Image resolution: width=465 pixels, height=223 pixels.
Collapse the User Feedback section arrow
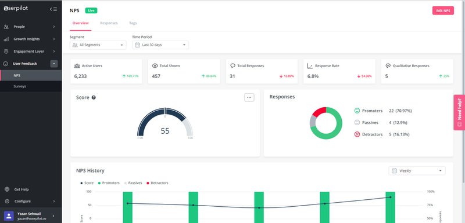(x=54, y=64)
